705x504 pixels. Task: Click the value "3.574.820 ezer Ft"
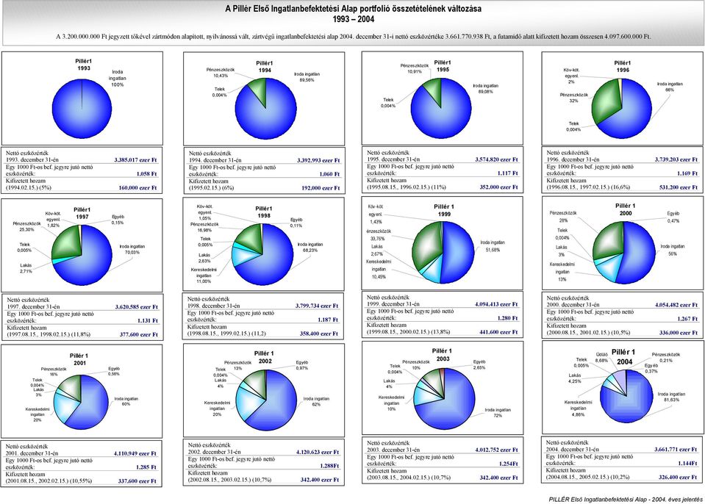[496, 159]
